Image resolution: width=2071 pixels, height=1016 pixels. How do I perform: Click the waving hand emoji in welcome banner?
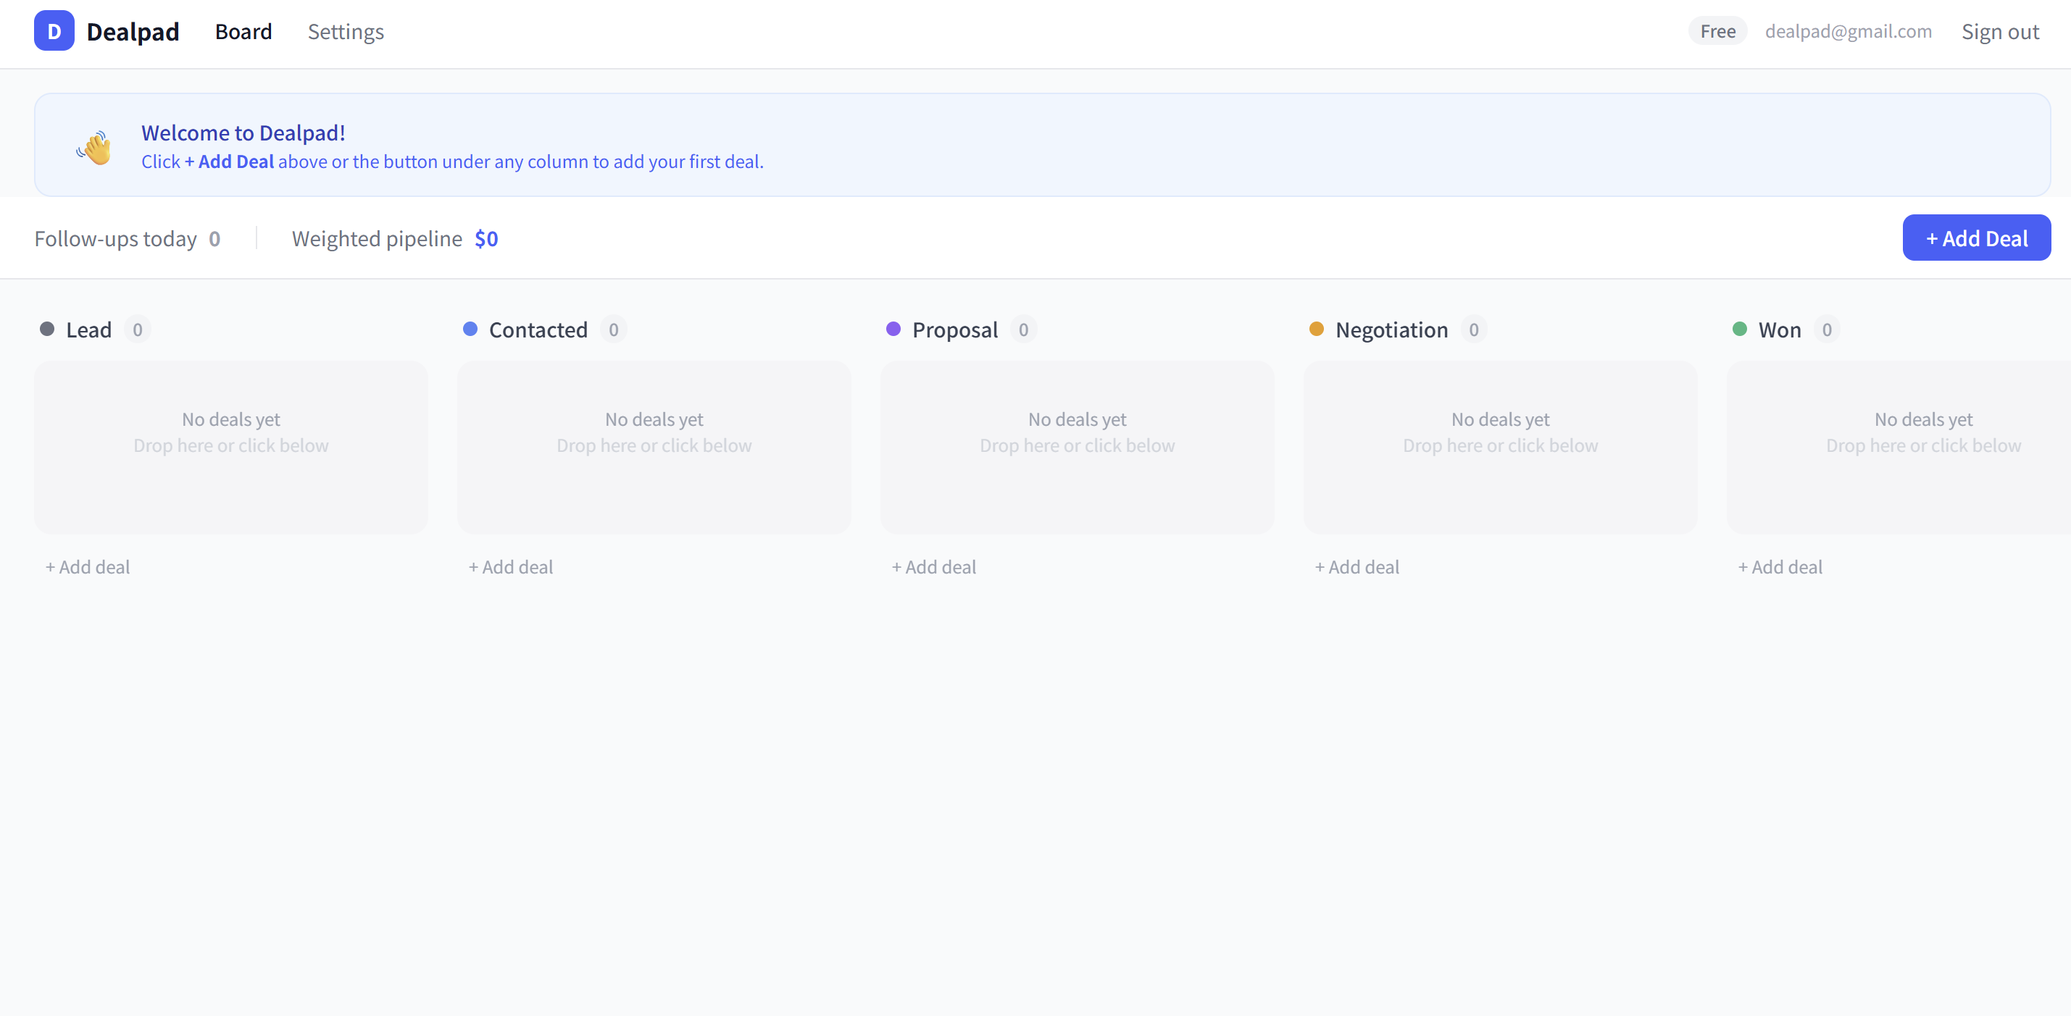coord(95,147)
